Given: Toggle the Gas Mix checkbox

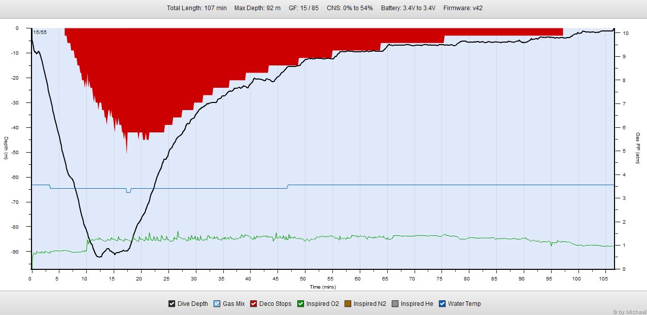Looking at the screenshot, I should pos(217,304).
